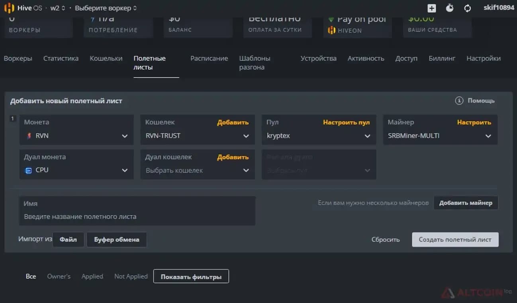Click the refresh icon in header
This screenshot has height=303, width=517.
[468, 8]
